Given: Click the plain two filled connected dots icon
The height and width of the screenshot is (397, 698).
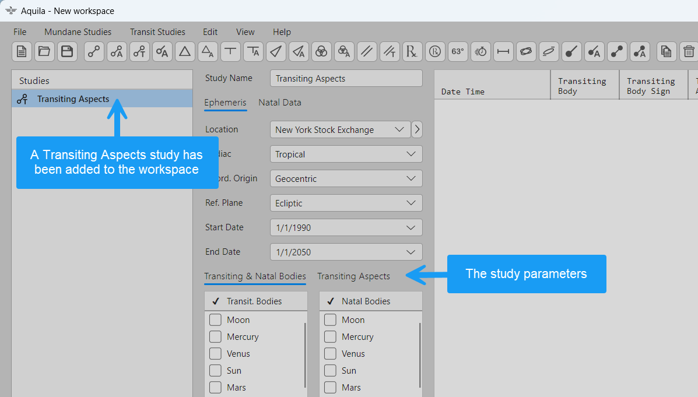Looking at the screenshot, I should 616,52.
